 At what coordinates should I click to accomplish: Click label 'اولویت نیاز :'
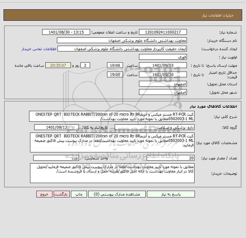click(228, 58)
